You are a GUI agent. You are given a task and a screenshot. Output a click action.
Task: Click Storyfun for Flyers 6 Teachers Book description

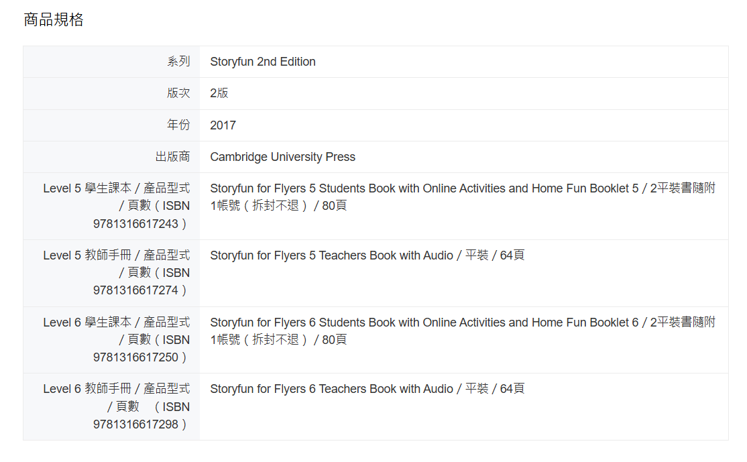pyautogui.click(x=367, y=389)
